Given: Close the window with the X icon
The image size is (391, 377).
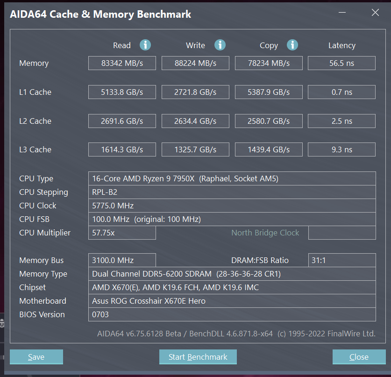Looking at the screenshot, I should click(375, 12).
